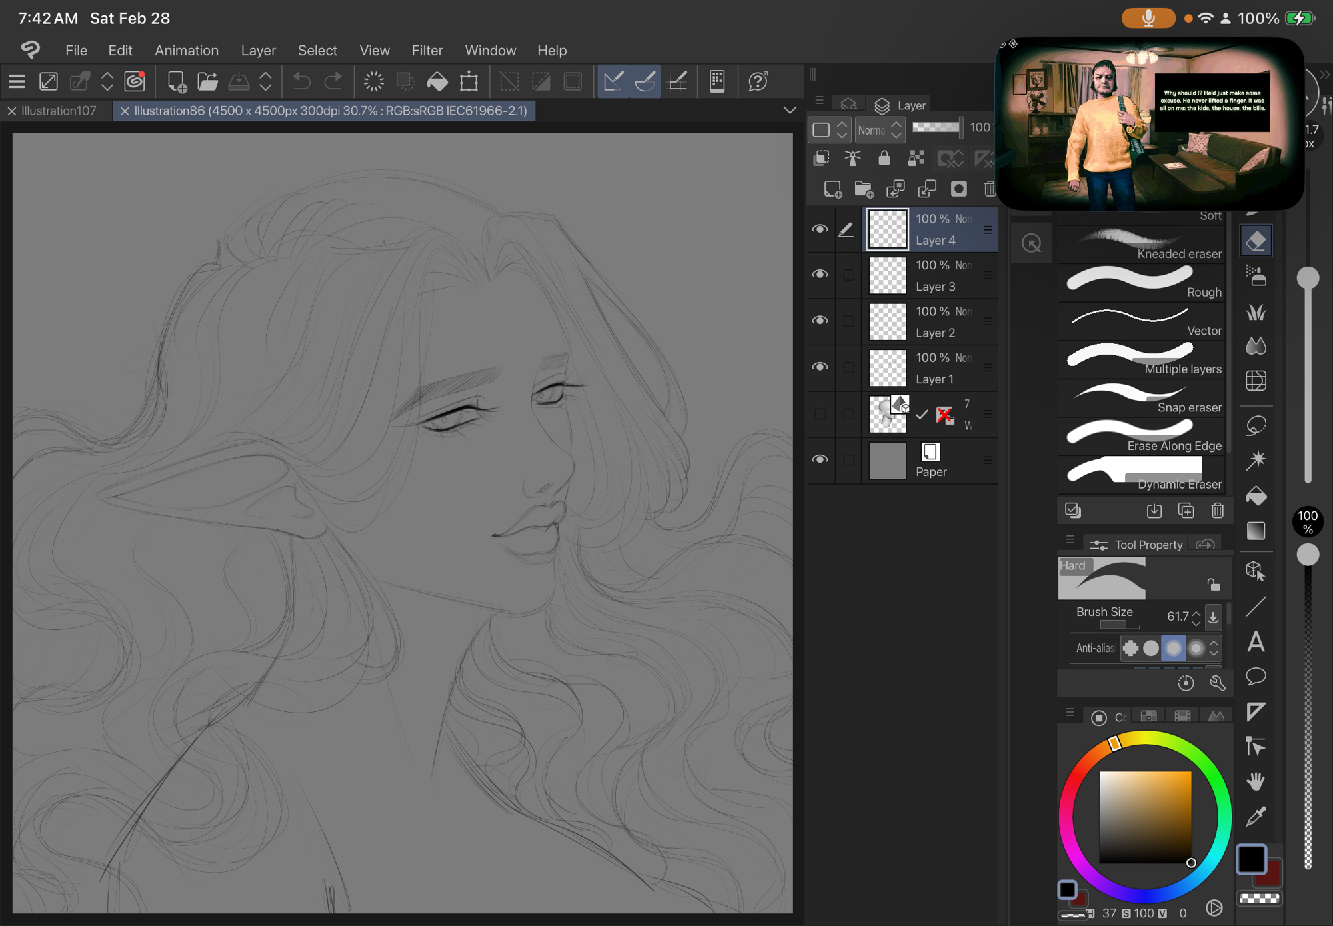Select the Balloon tool

point(1256,677)
